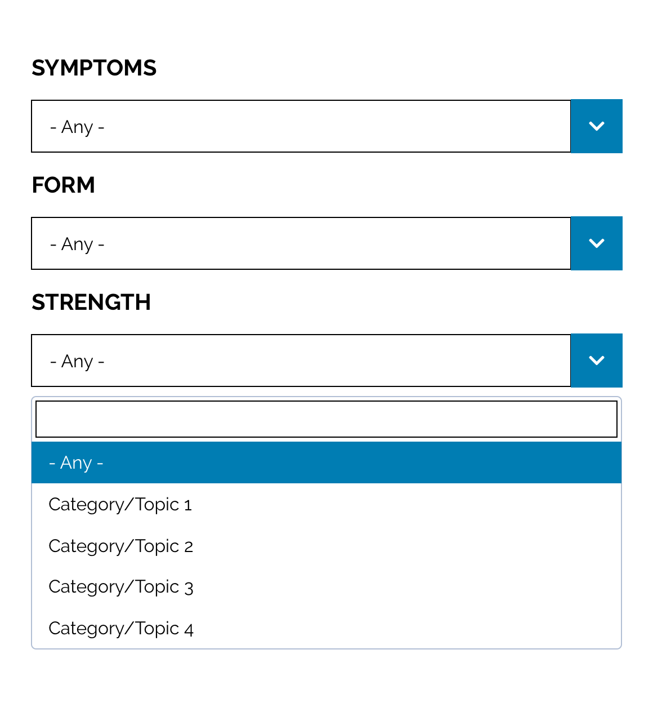Select the highlighted '- Any -' option
This screenshot has height=703, width=653.
[x=326, y=462]
